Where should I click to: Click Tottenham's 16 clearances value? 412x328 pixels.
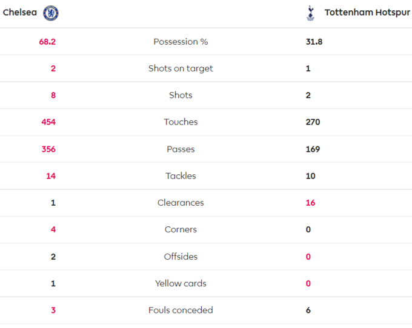[x=310, y=203]
